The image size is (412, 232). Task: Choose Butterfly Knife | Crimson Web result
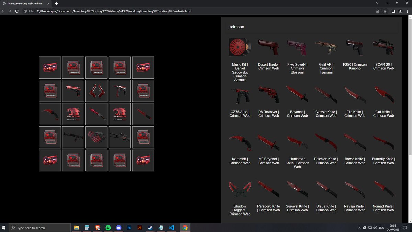click(x=384, y=149)
